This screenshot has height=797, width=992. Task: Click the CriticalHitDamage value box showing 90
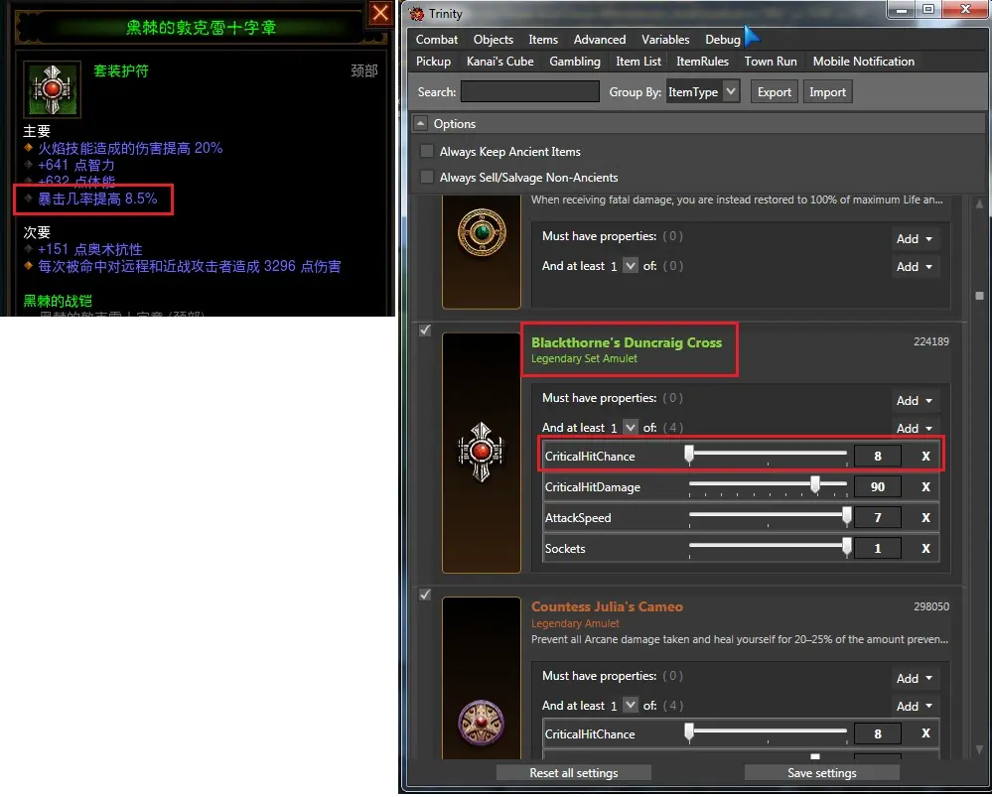tap(878, 487)
